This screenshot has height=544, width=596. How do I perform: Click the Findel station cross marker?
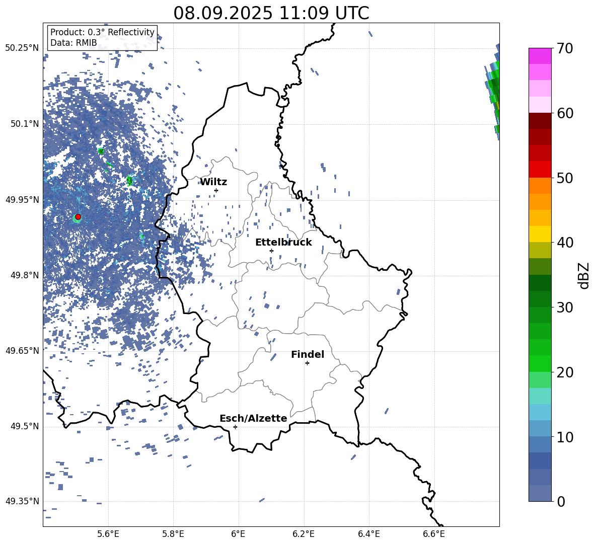click(307, 363)
